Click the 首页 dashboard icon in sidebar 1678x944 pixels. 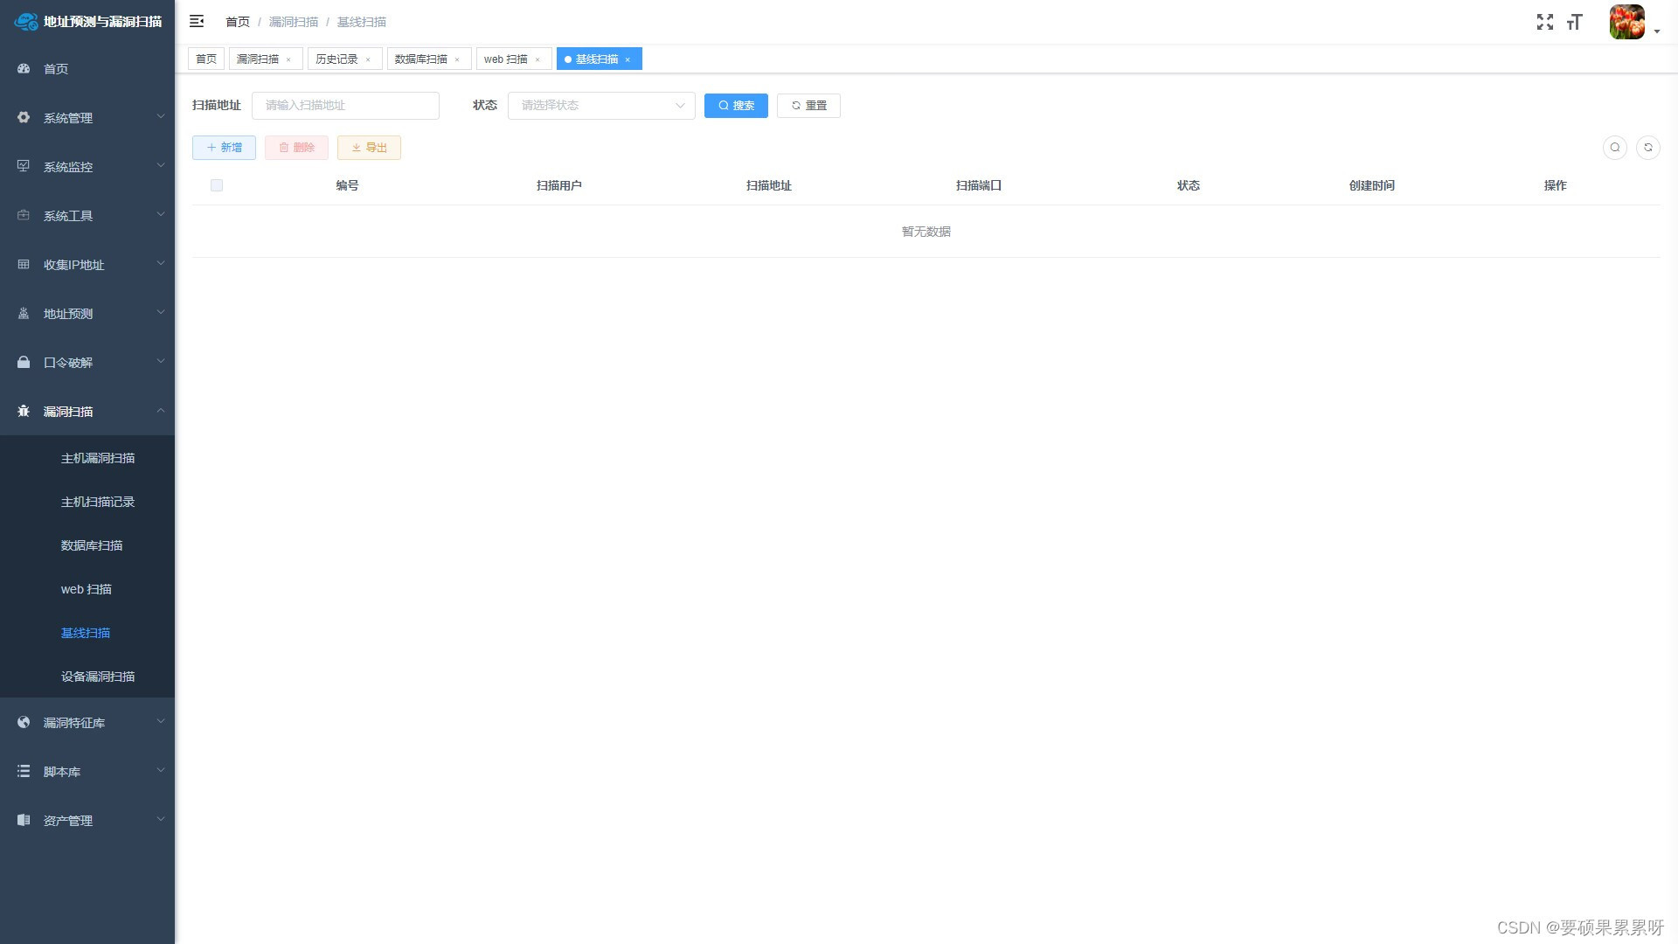coord(24,68)
